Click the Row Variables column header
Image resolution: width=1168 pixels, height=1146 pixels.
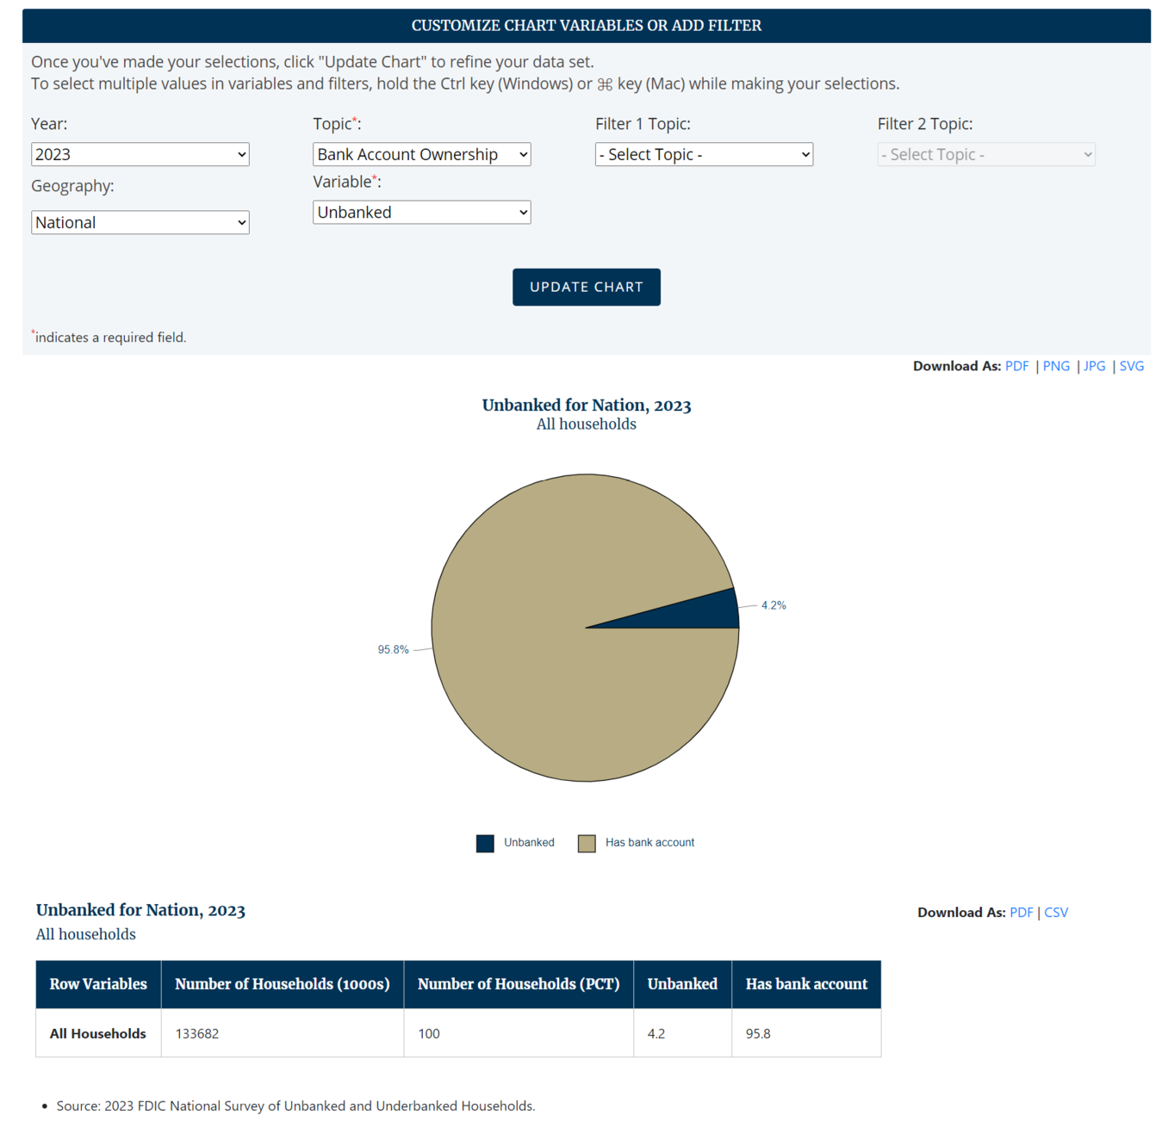coord(98,984)
